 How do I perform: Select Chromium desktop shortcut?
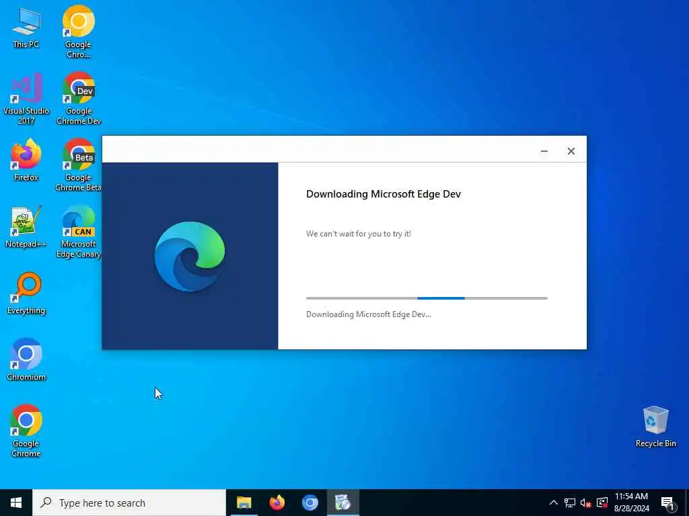[x=26, y=360]
